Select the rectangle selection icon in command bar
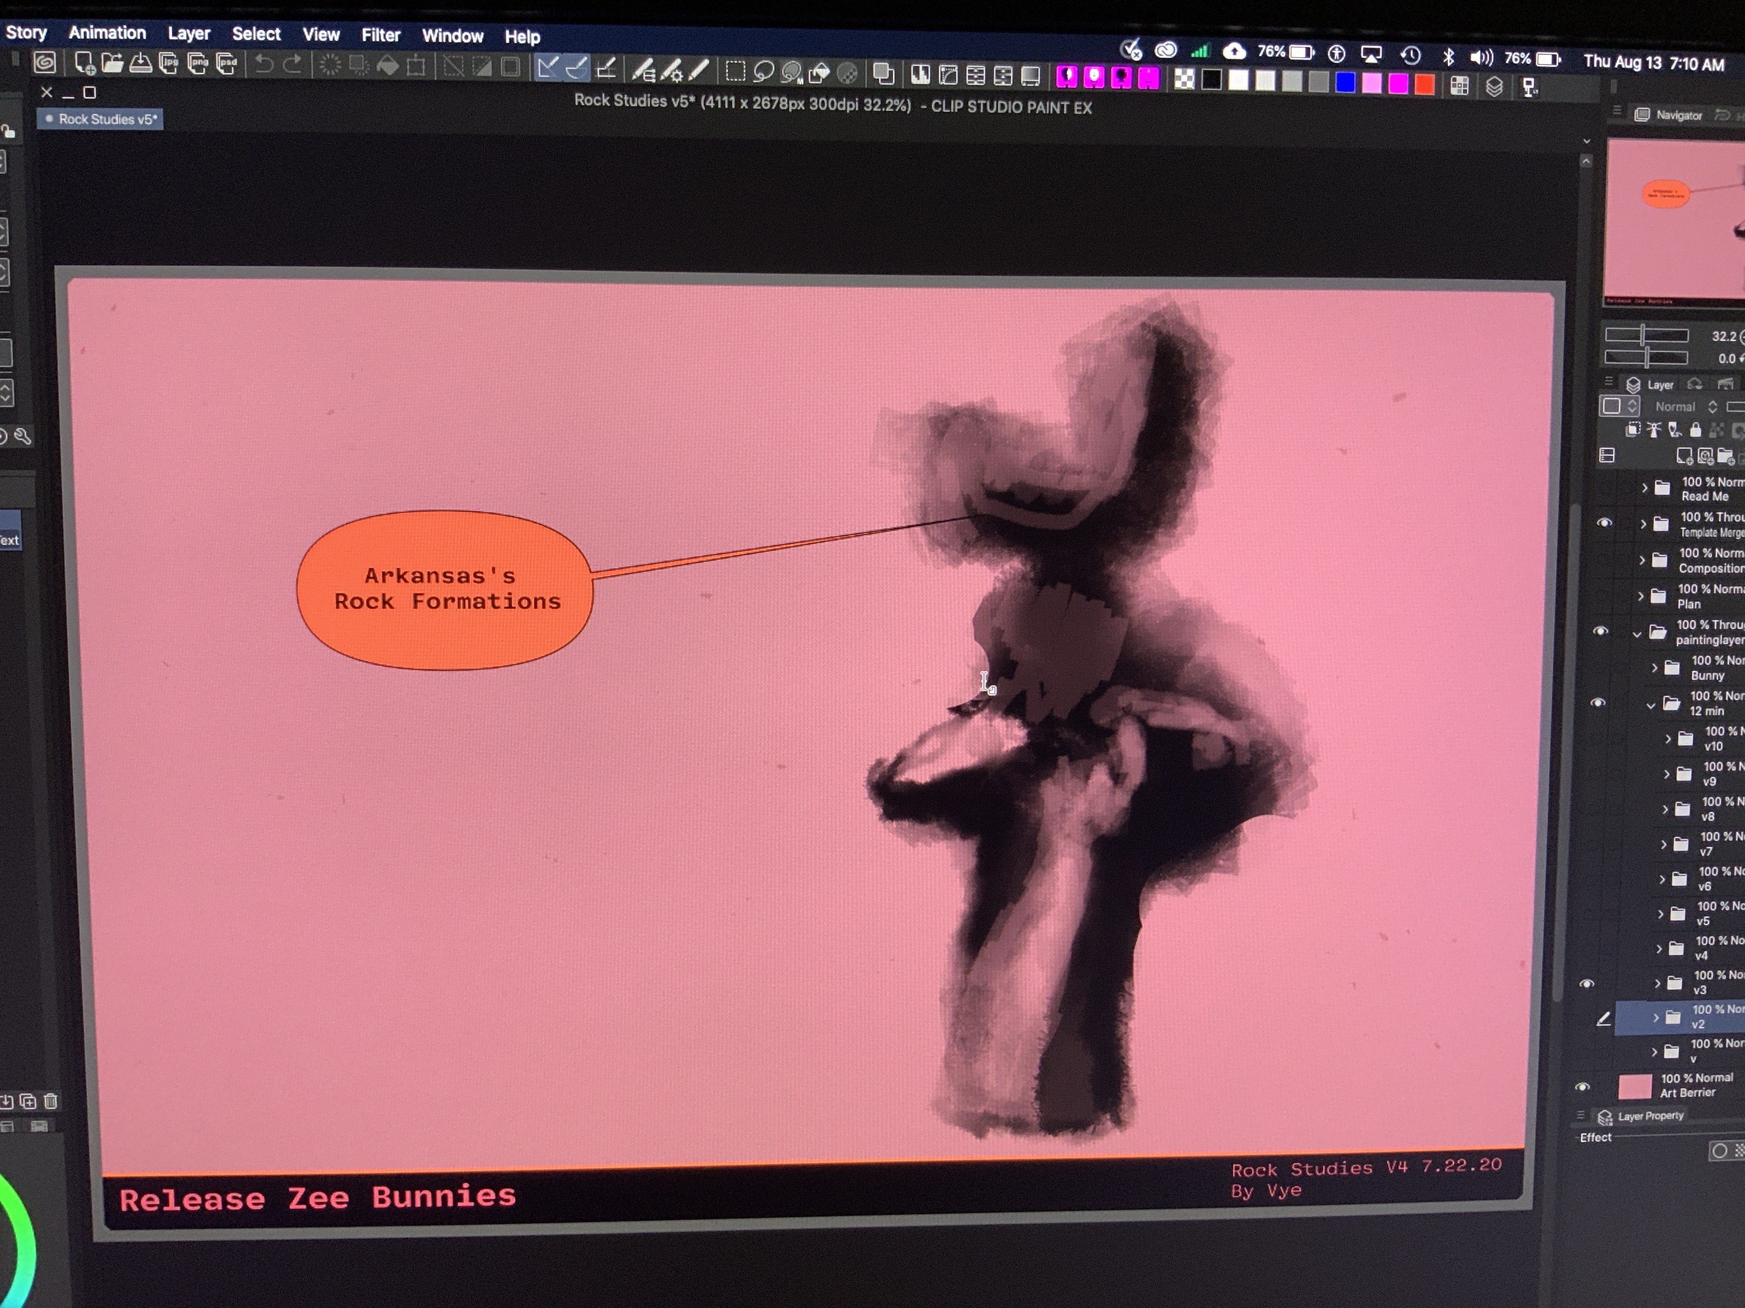This screenshot has height=1308, width=1745. click(735, 72)
